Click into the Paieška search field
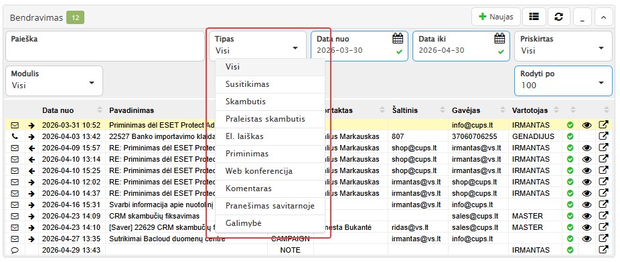The image size is (620, 262). click(x=105, y=45)
